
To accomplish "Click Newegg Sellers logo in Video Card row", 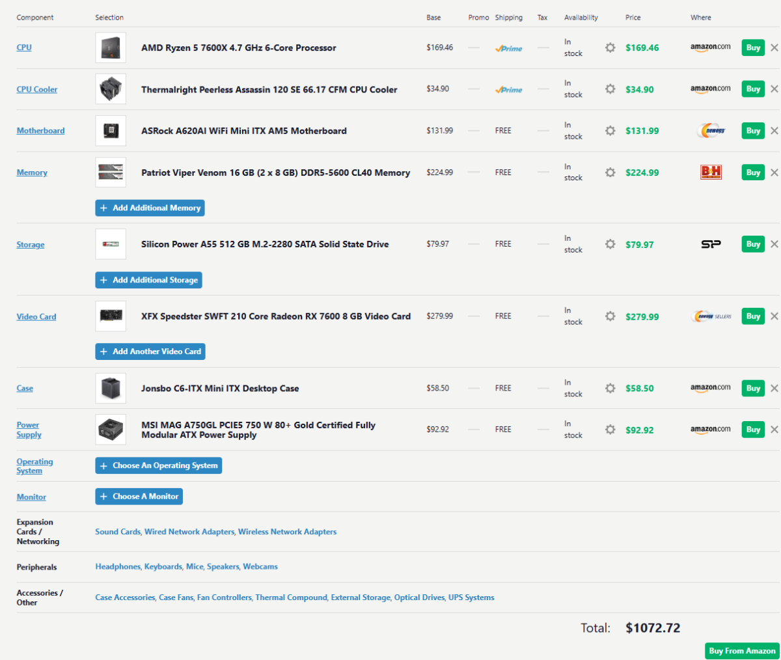I will click(712, 316).
